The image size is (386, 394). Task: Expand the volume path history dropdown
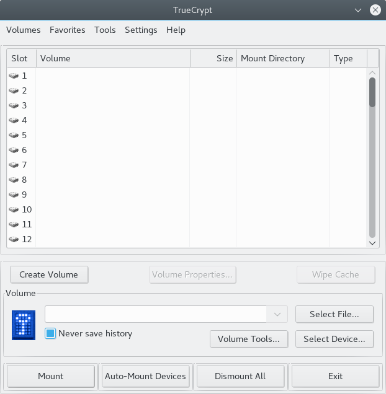point(277,314)
